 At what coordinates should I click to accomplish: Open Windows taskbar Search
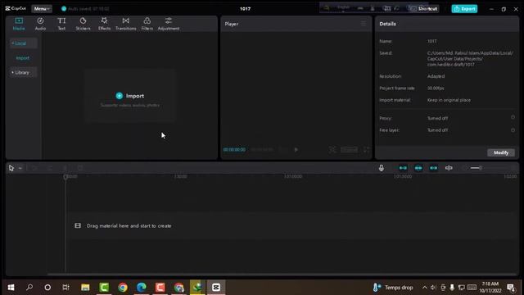click(x=29, y=288)
